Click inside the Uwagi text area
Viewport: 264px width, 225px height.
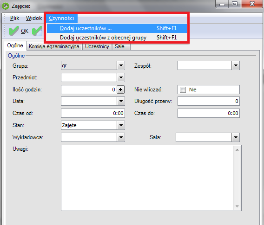click(147, 178)
